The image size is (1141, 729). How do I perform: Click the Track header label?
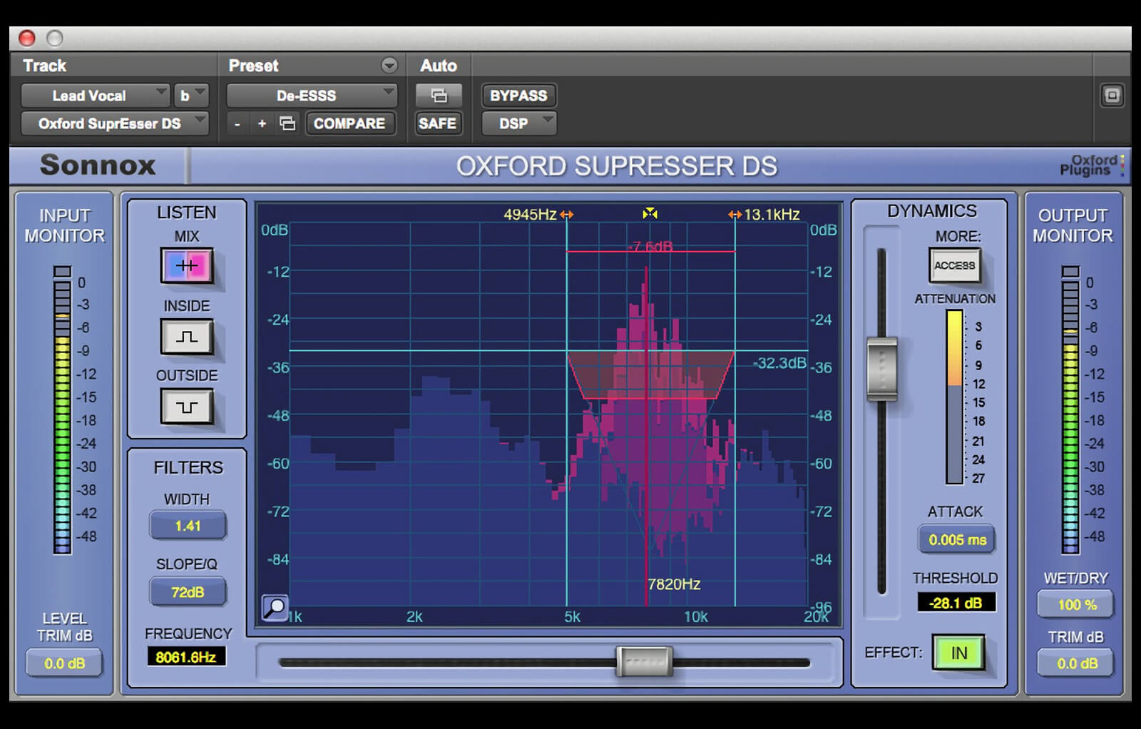click(x=44, y=66)
